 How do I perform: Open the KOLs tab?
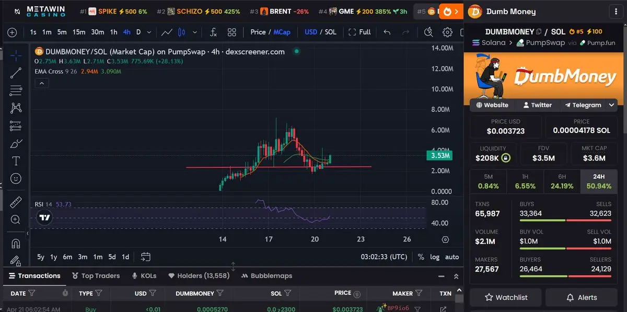[x=144, y=276]
